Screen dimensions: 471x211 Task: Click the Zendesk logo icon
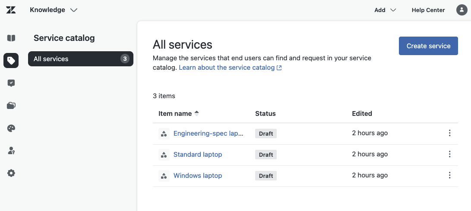[11, 10]
